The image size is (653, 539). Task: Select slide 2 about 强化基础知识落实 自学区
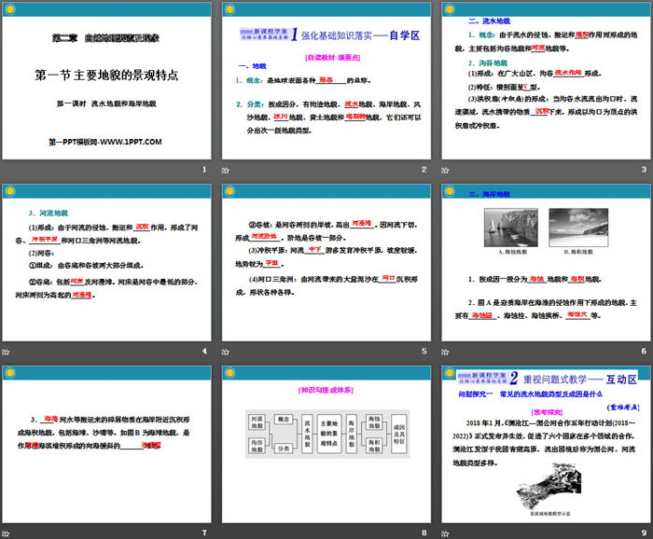326,82
